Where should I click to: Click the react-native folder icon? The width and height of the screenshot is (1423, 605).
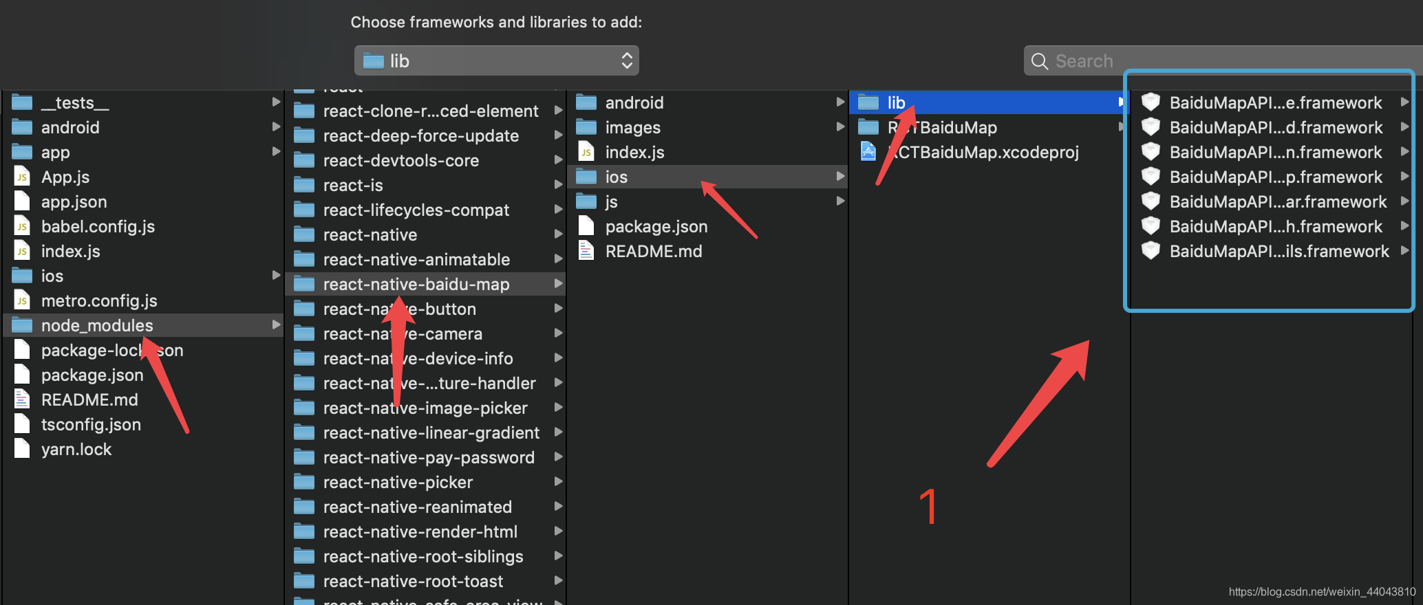coord(304,234)
